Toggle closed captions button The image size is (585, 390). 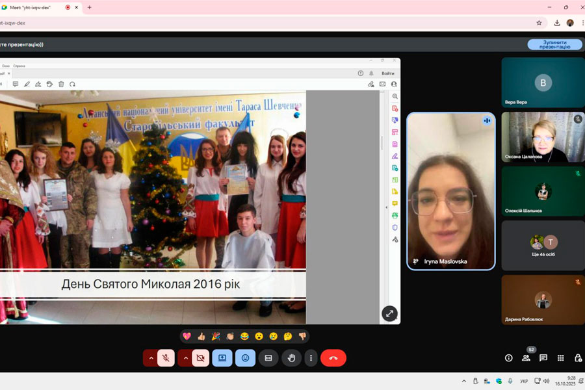click(x=268, y=357)
